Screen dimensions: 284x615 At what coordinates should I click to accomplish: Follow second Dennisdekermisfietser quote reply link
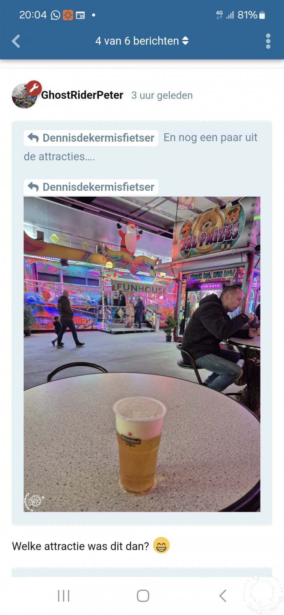pos(91,187)
